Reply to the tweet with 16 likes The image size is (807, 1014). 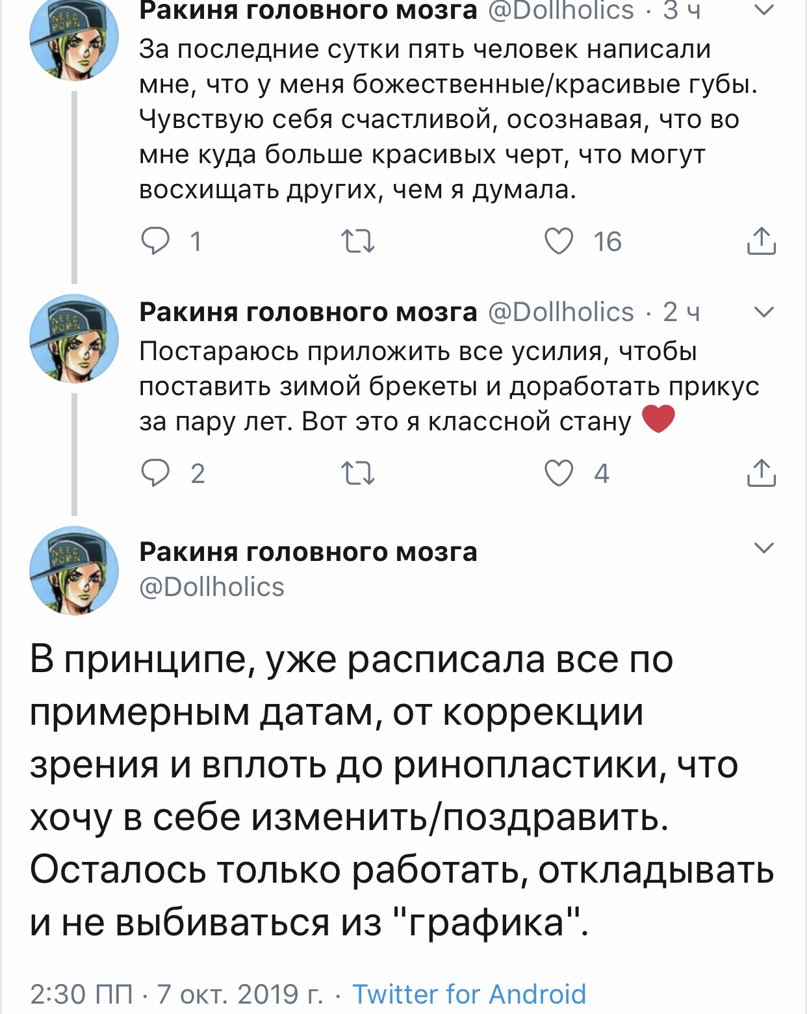156,241
